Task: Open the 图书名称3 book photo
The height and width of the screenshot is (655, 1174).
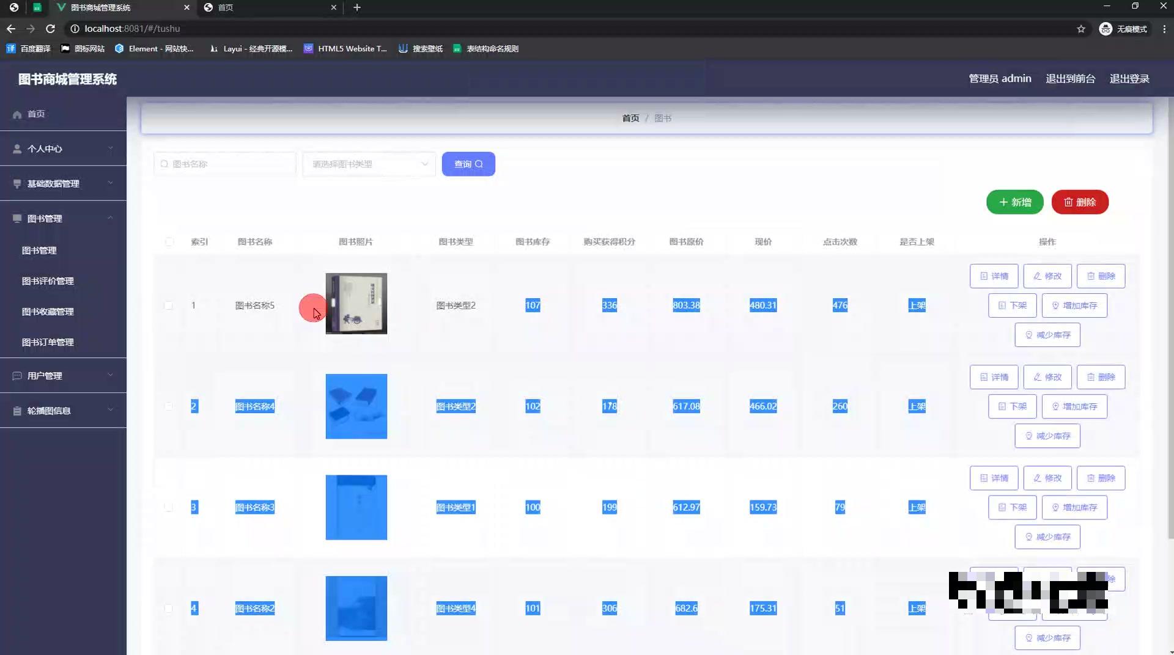Action: [x=356, y=507]
